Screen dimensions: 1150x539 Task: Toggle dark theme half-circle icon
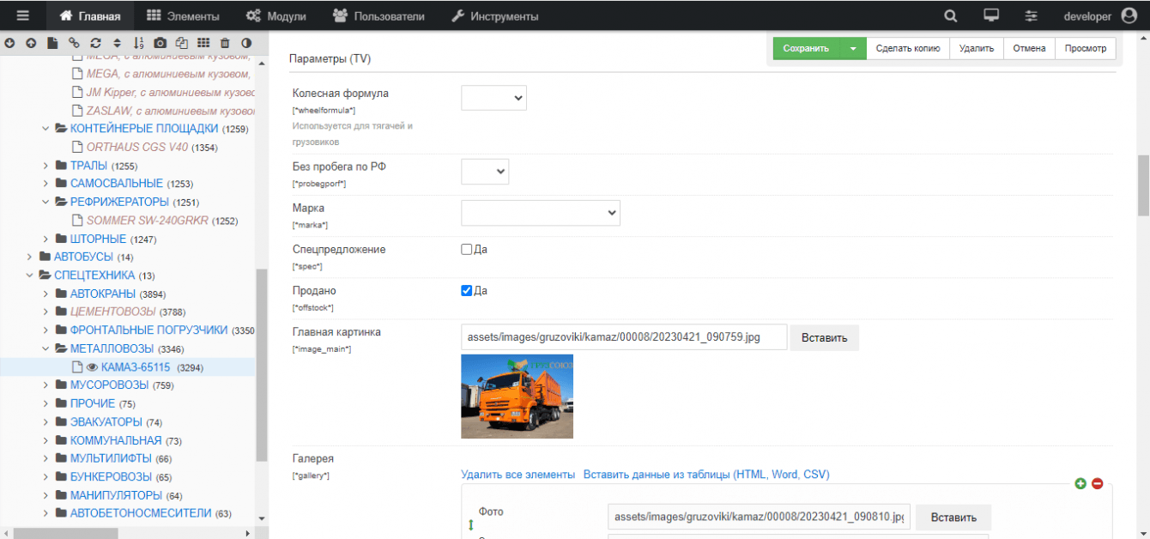tap(246, 42)
